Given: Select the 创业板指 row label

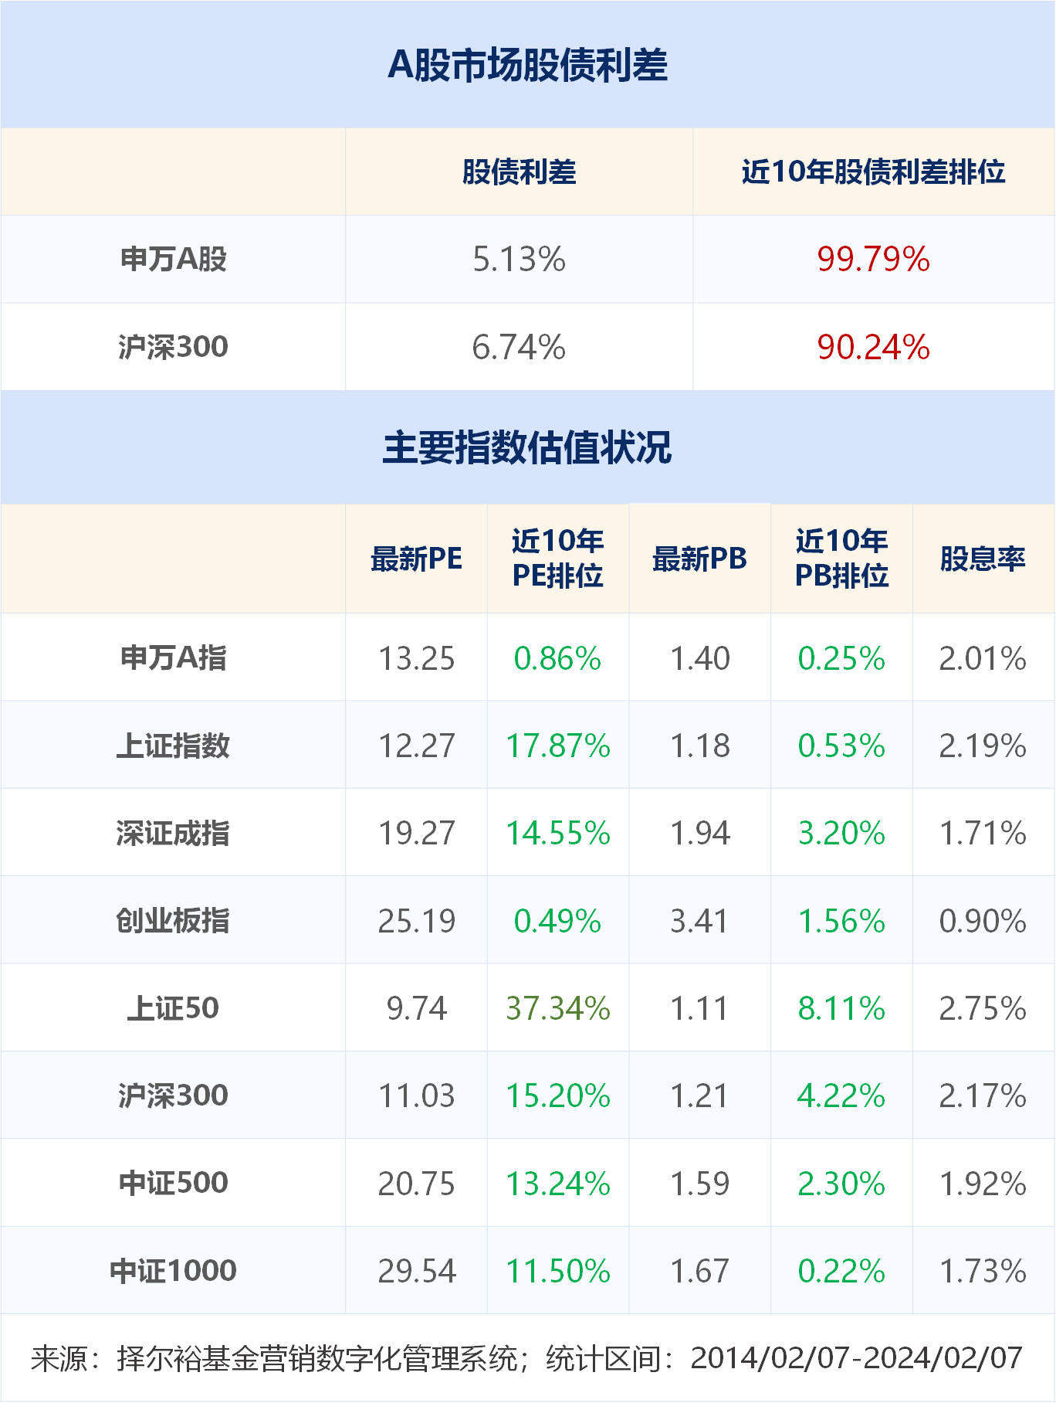Looking at the screenshot, I should tap(174, 921).
